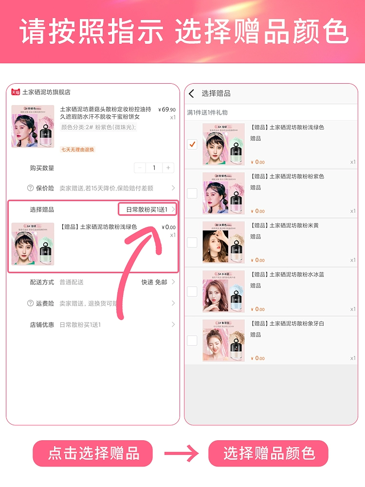
Task: Decrease purchase quantity with minus button
Action: click(140, 168)
